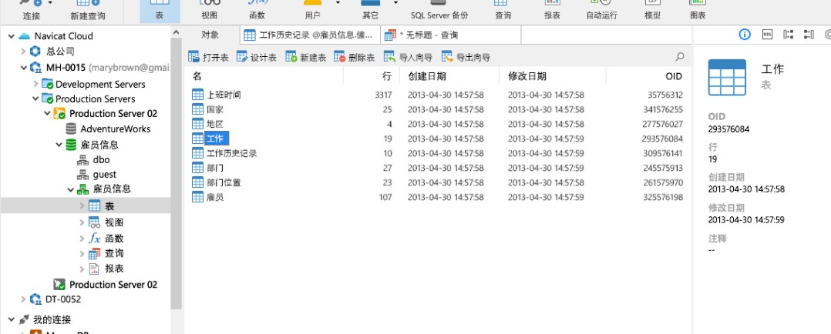Select the 表 (Table) toolbar button

pos(160,10)
